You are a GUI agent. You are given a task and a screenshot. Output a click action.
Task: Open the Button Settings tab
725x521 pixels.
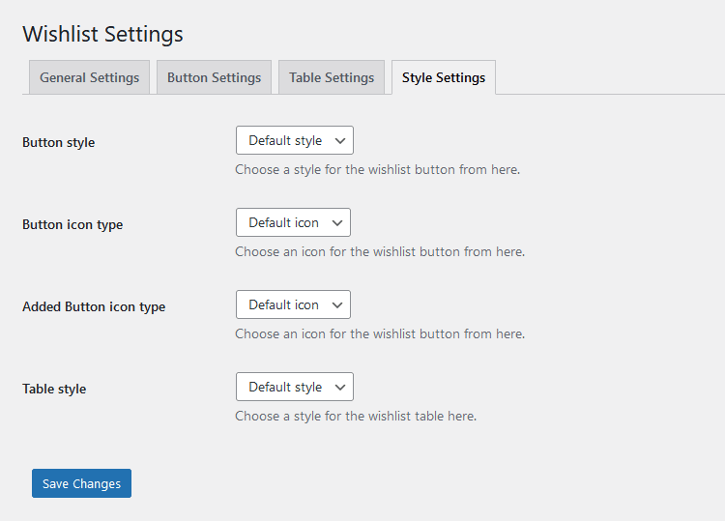[214, 77]
